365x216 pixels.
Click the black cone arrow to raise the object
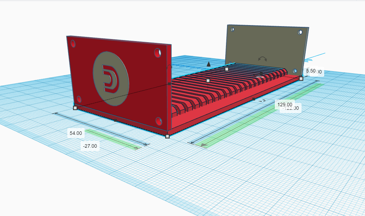[209, 64]
